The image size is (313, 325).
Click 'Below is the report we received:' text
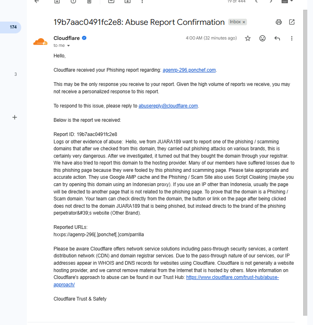87,120
